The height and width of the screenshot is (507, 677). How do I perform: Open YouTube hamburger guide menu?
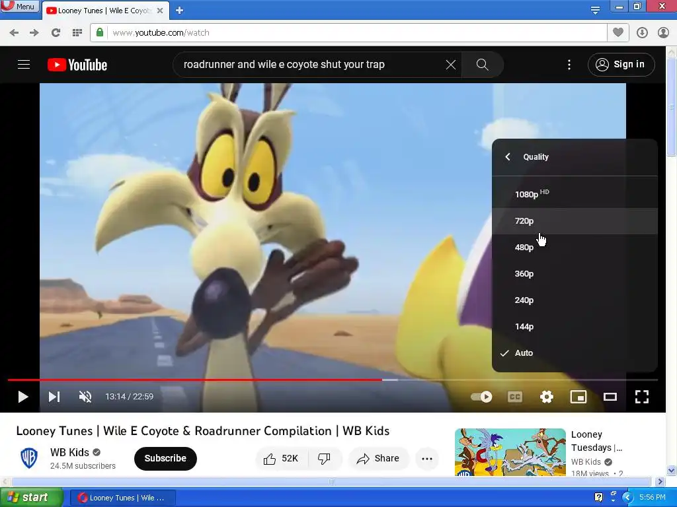pos(24,65)
